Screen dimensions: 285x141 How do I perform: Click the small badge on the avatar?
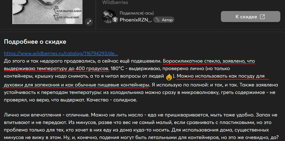coord(115,20)
